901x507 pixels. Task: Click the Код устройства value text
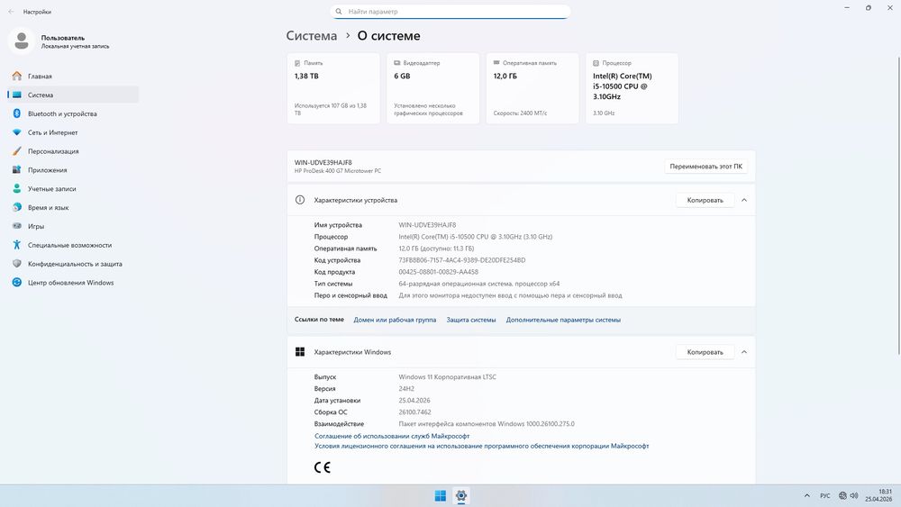(462, 260)
